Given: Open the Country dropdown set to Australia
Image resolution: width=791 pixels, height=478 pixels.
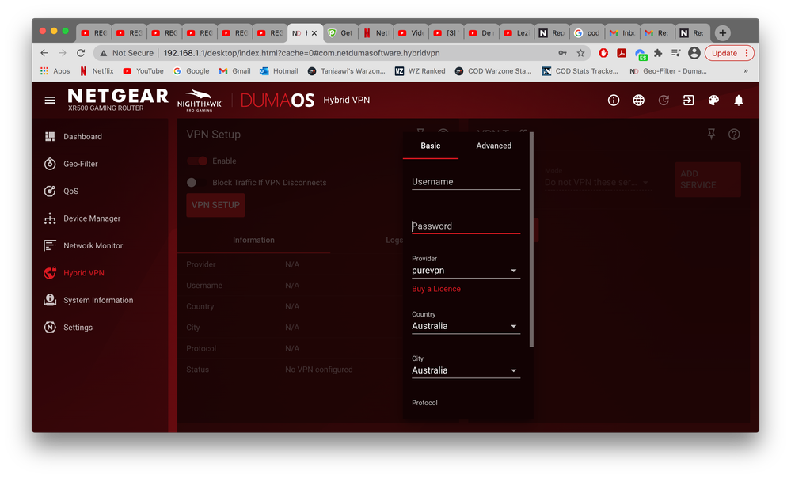Looking at the screenshot, I should (465, 325).
